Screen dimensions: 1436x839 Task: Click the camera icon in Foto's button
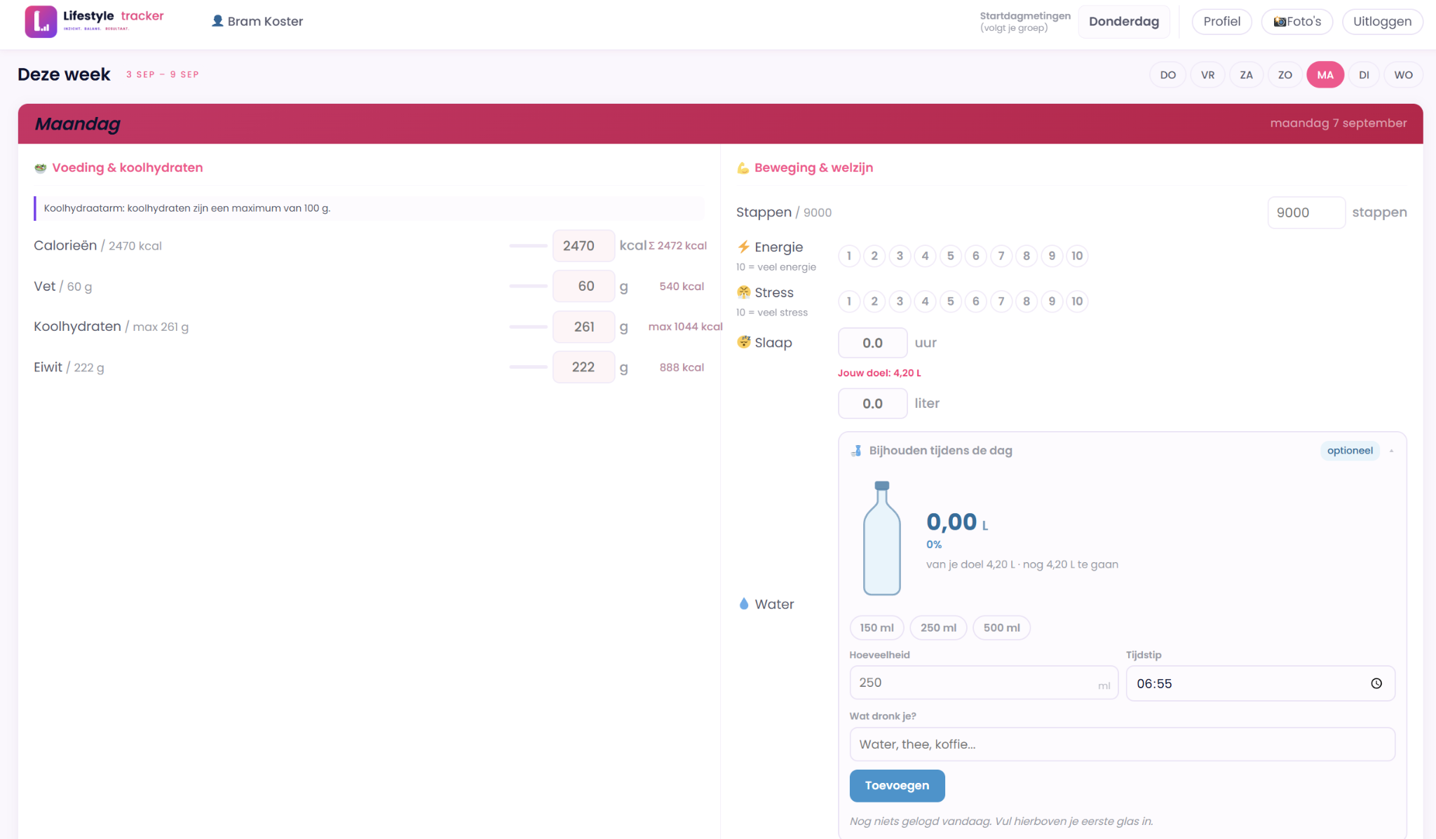(1280, 22)
